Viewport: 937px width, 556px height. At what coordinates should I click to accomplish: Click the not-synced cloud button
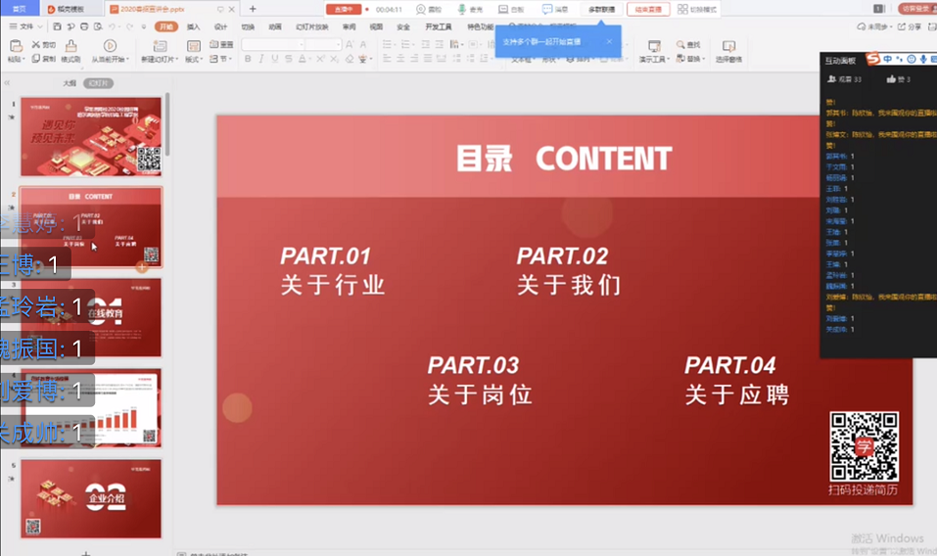tap(874, 26)
